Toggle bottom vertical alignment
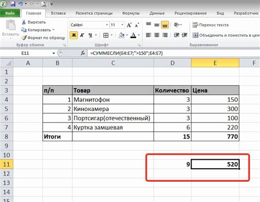Viewport: 260px width, 202px height. (165, 25)
